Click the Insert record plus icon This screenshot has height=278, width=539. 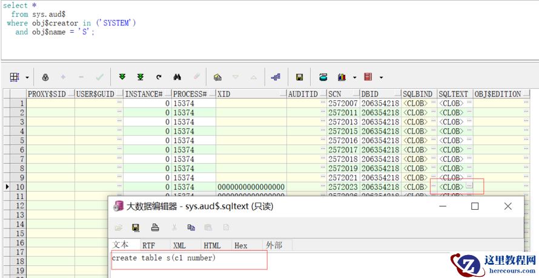point(63,77)
